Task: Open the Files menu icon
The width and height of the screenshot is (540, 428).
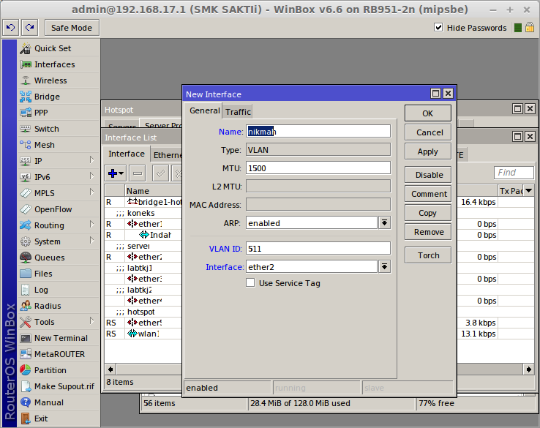Action: [26, 274]
